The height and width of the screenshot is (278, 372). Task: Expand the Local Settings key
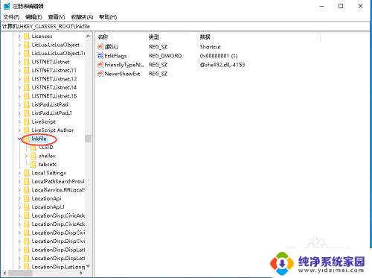(19, 173)
